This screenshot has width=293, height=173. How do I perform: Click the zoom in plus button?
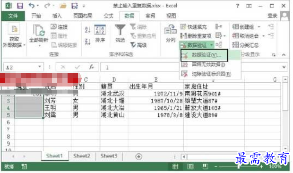pyautogui.click(x=261, y=166)
